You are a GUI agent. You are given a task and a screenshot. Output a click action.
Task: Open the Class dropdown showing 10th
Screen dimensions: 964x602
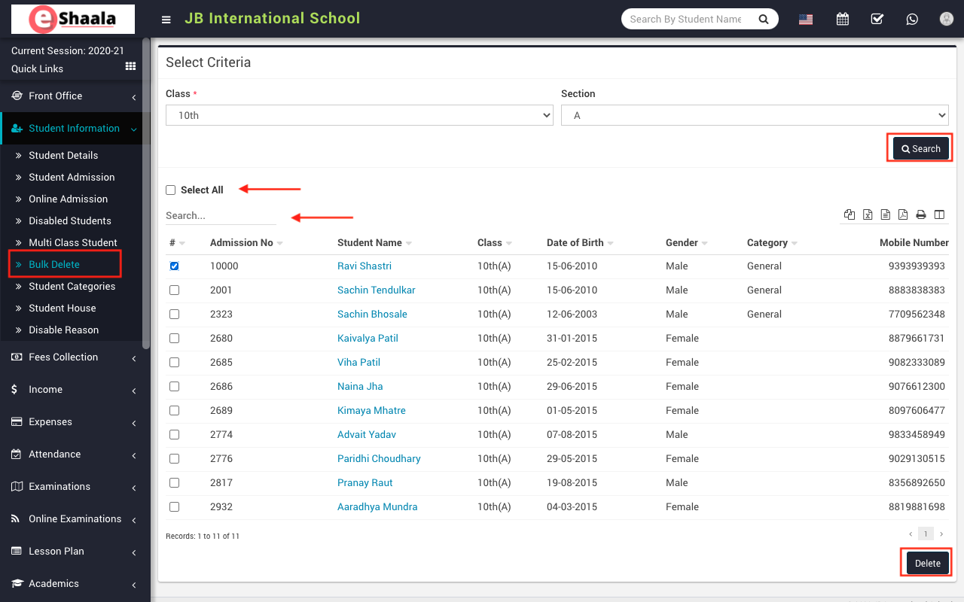(x=359, y=115)
